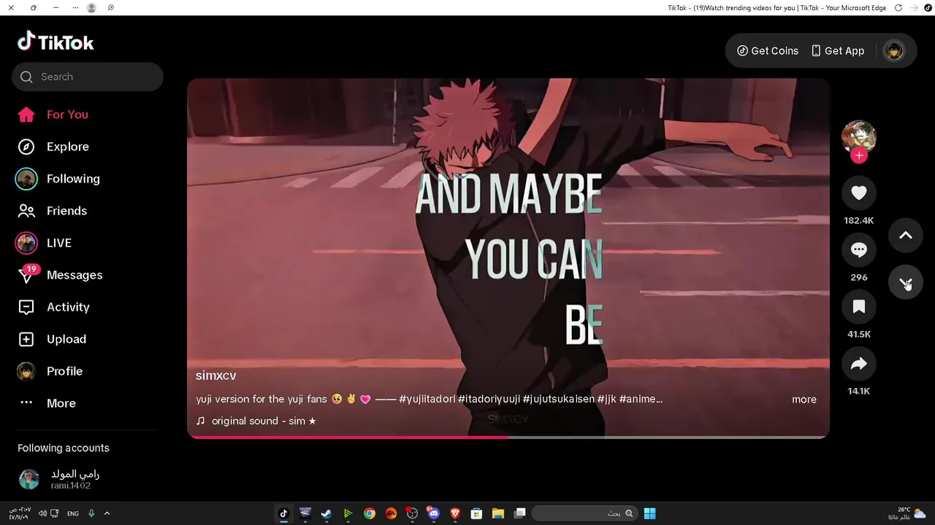Open the #yujiitadori hashtag
Image resolution: width=935 pixels, height=525 pixels.
point(427,399)
